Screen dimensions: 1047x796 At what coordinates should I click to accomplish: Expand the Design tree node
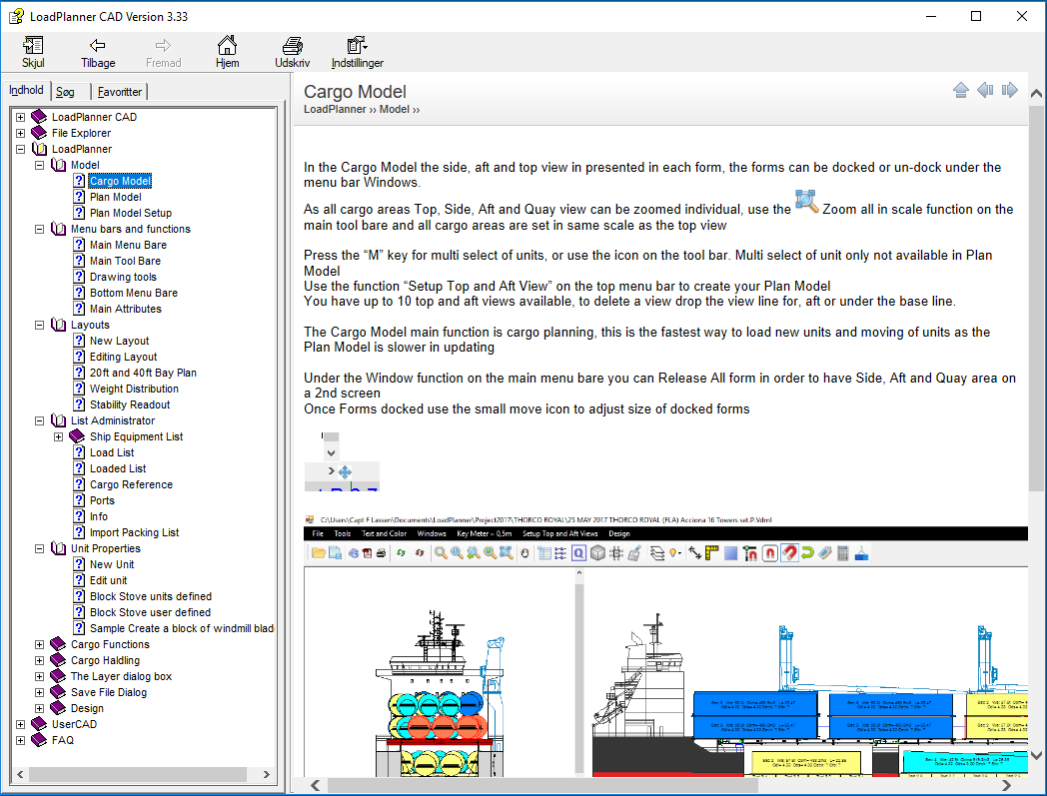pos(39,708)
